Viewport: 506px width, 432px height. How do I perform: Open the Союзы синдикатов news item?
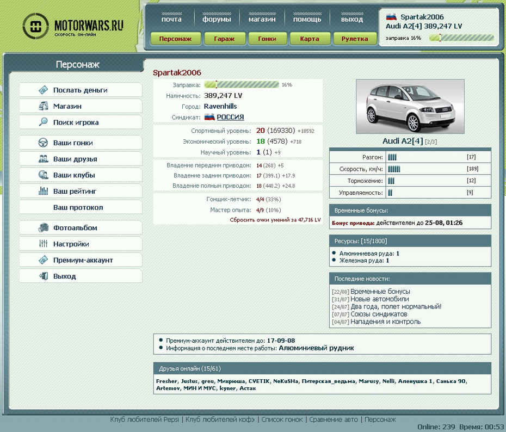(x=379, y=314)
